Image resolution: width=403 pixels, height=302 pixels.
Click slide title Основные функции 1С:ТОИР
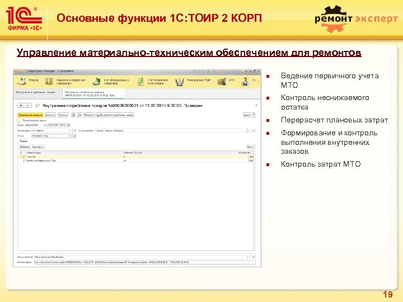[x=159, y=18]
